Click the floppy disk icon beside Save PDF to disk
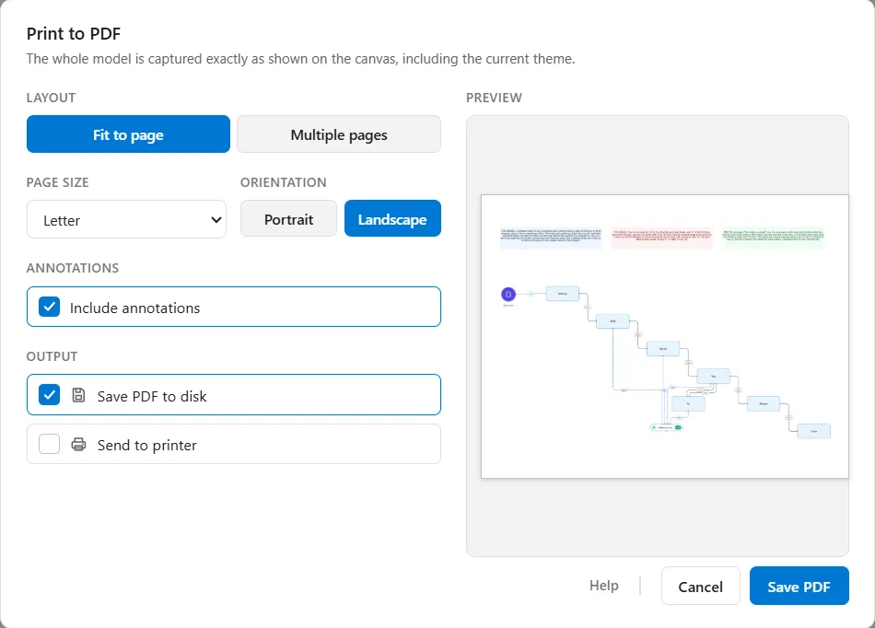The width and height of the screenshot is (875, 628). (x=78, y=395)
